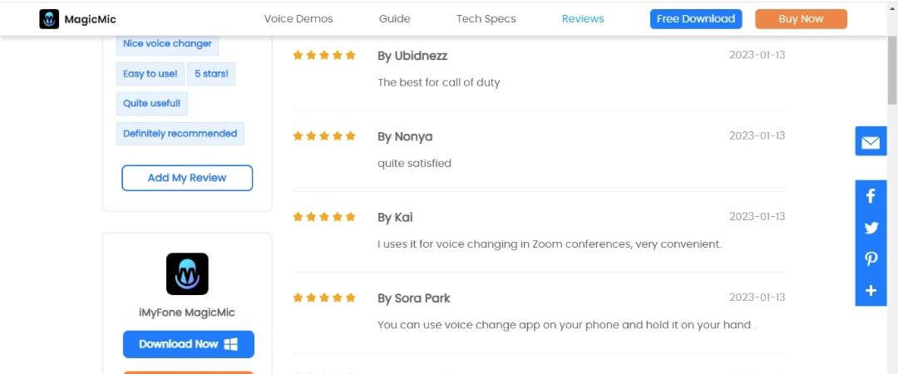The image size is (898, 374).
Task: Choose the "Definitely recommended" tag
Action: (x=180, y=133)
